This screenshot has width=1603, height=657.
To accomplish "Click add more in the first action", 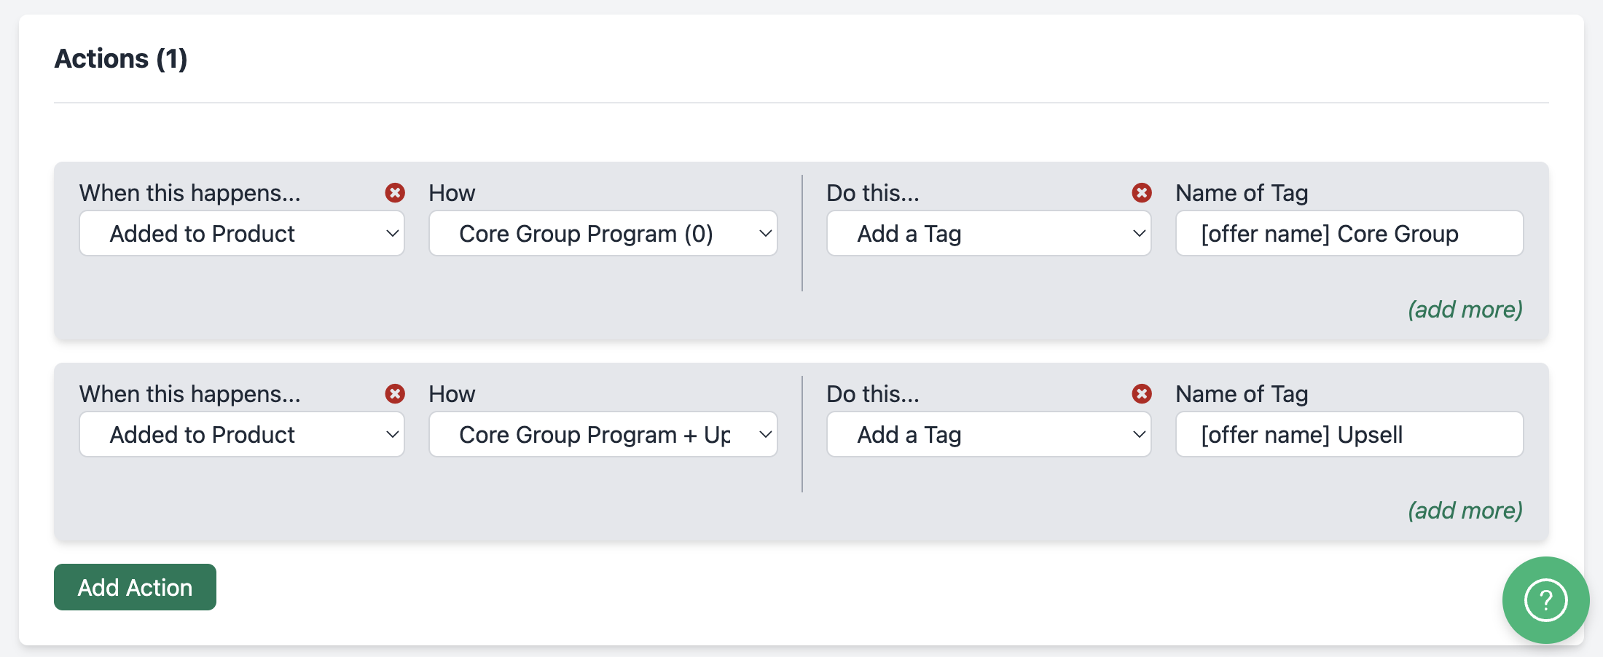I will click(x=1465, y=310).
